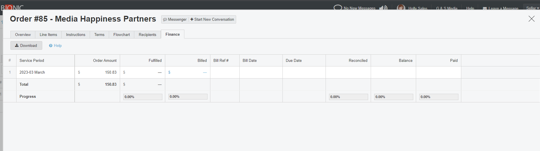
Task: Switch to the Overview tab
Action: tap(23, 35)
